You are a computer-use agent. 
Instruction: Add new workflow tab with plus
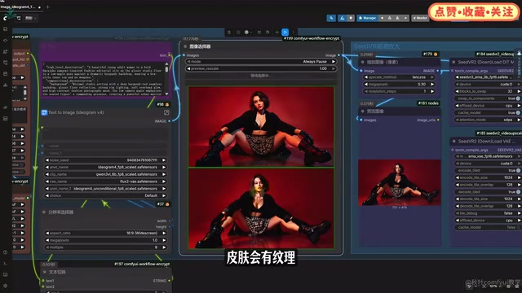pos(47,7)
